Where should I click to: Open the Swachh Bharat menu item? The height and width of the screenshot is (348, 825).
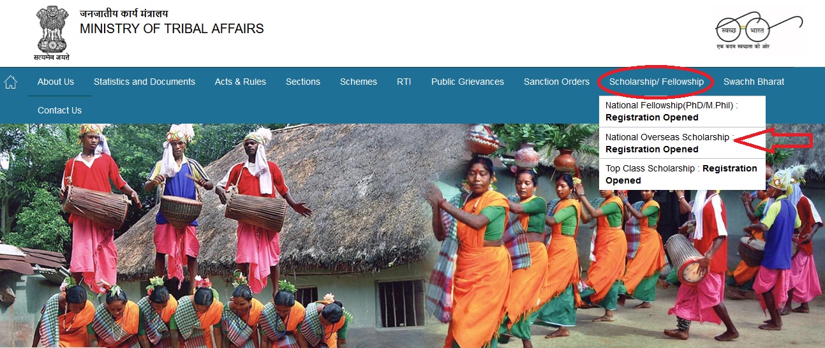pos(754,82)
